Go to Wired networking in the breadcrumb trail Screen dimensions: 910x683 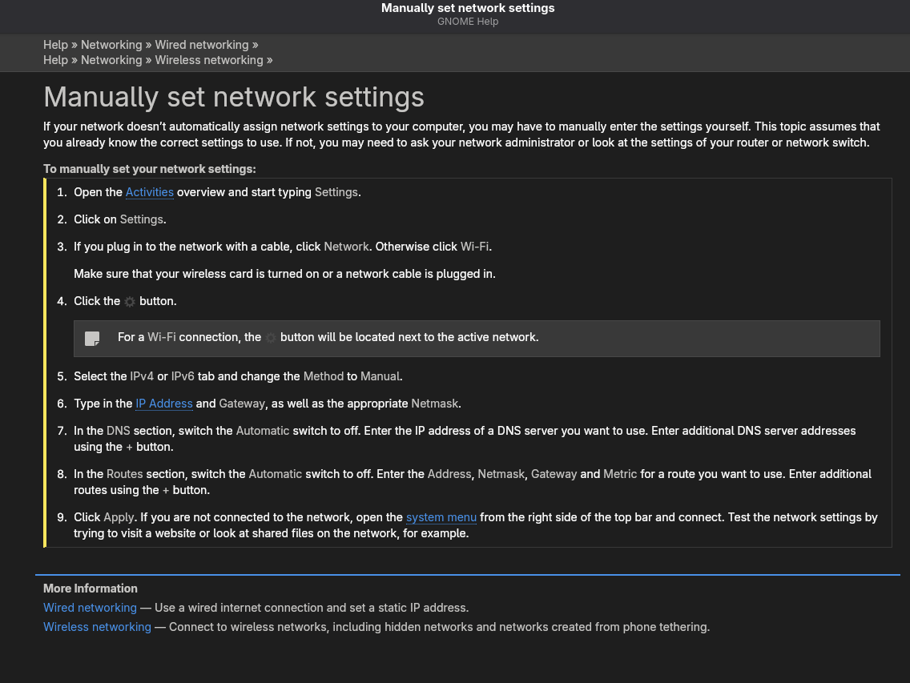(202, 45)
